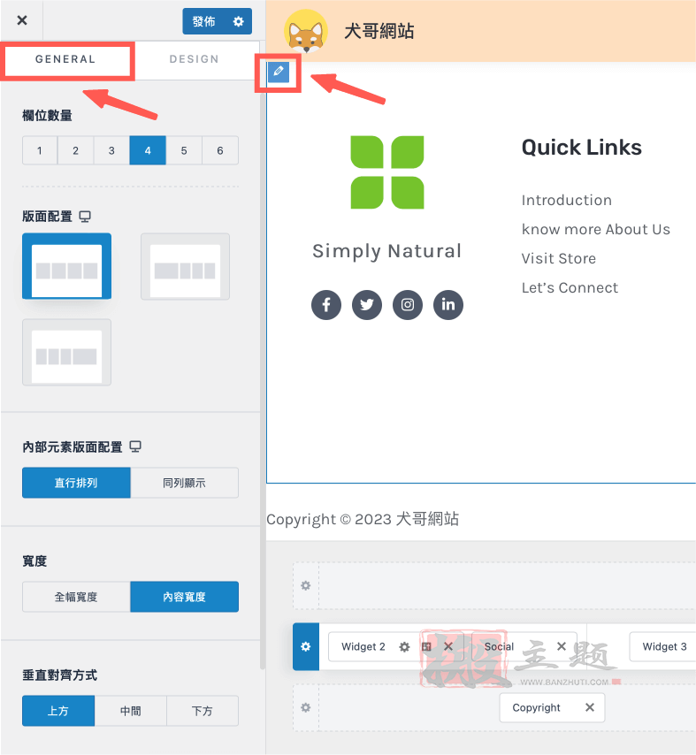This screenshot has height=755, width=696.
Task: Click the 發佈 publish button
Action: [x=204, y=21]
